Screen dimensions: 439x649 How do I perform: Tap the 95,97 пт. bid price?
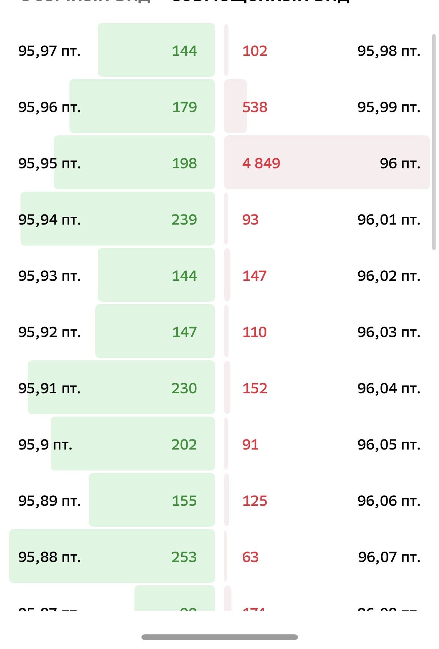tap(50, 51)
